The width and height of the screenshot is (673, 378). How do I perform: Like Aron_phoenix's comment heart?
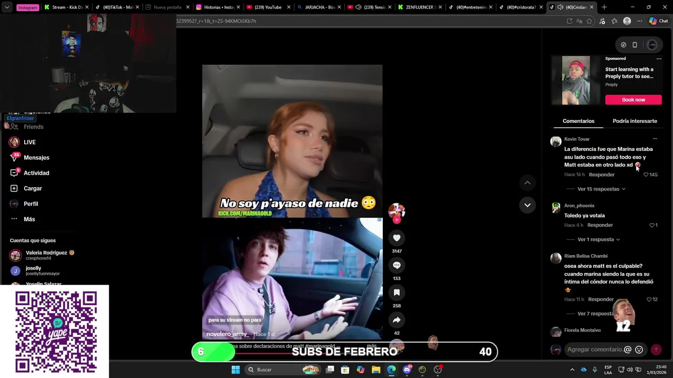pos(651,225)
